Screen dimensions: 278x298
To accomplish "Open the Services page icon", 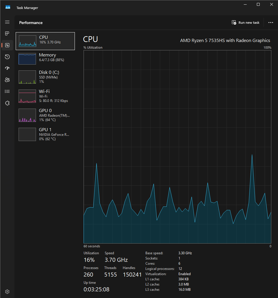I will pyautogui.click(x=7, y=103).
